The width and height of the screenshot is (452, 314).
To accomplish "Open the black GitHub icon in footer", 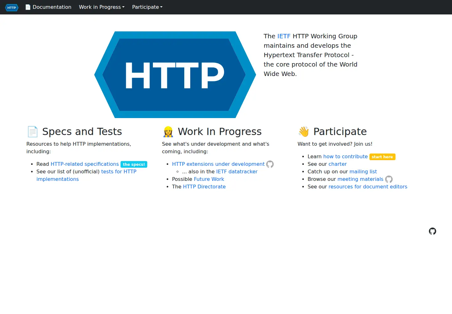I will click(433, 231).
